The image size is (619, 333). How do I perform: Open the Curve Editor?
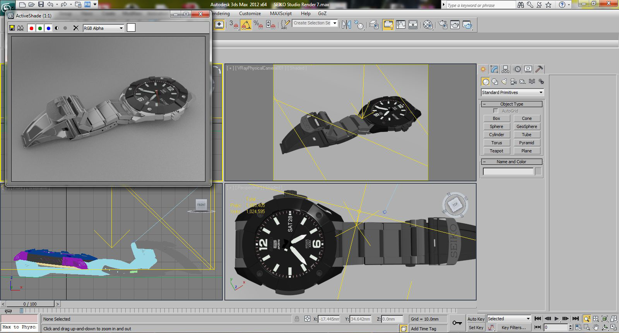tap(401, 25)
